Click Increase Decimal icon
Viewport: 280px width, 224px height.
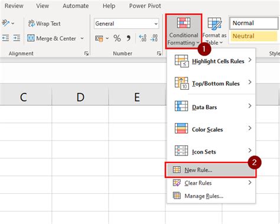(x=142, y=38)
